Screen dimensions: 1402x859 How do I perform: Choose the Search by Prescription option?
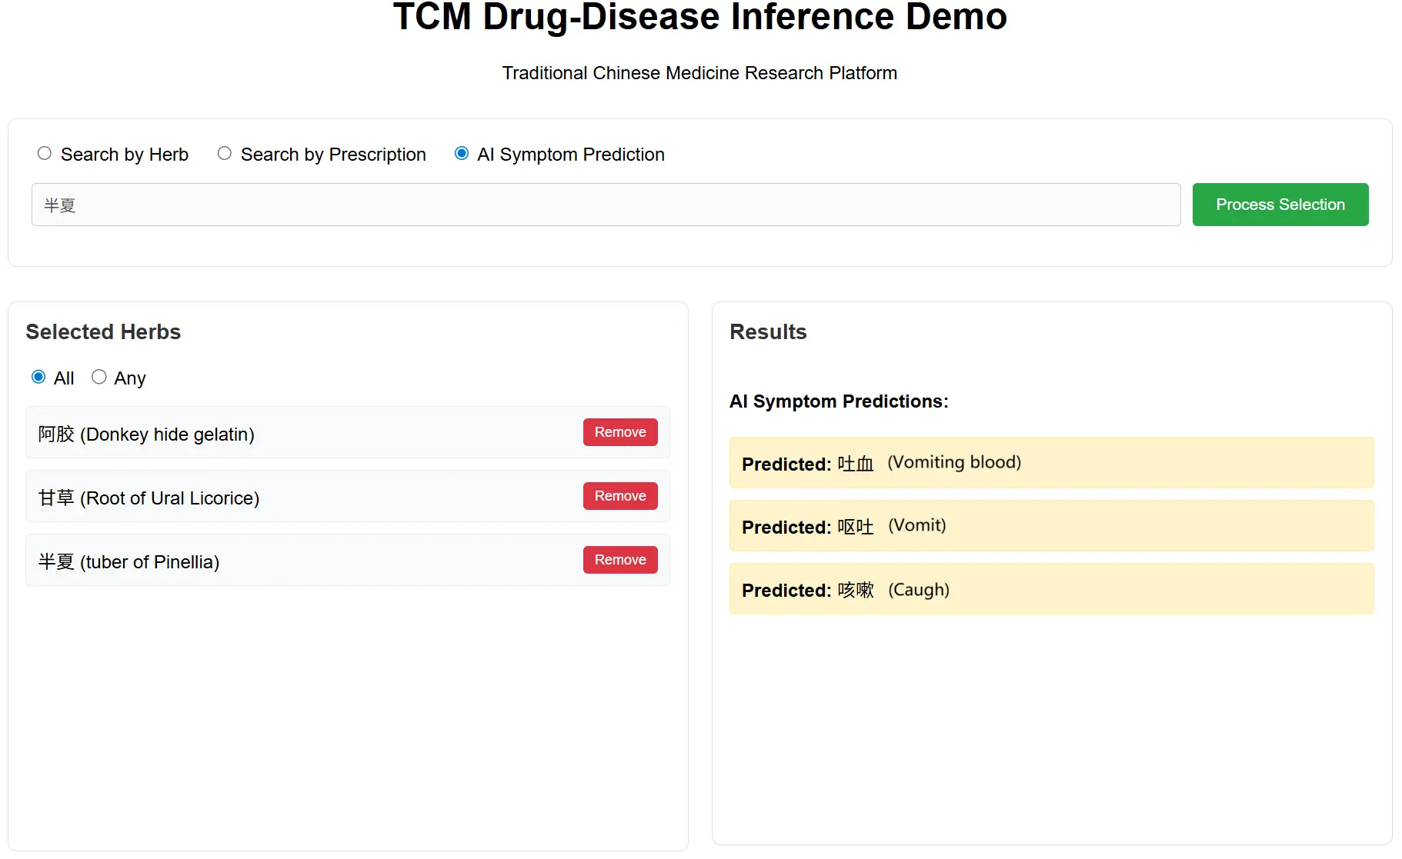pyautogui.click(x=225, y=154)
